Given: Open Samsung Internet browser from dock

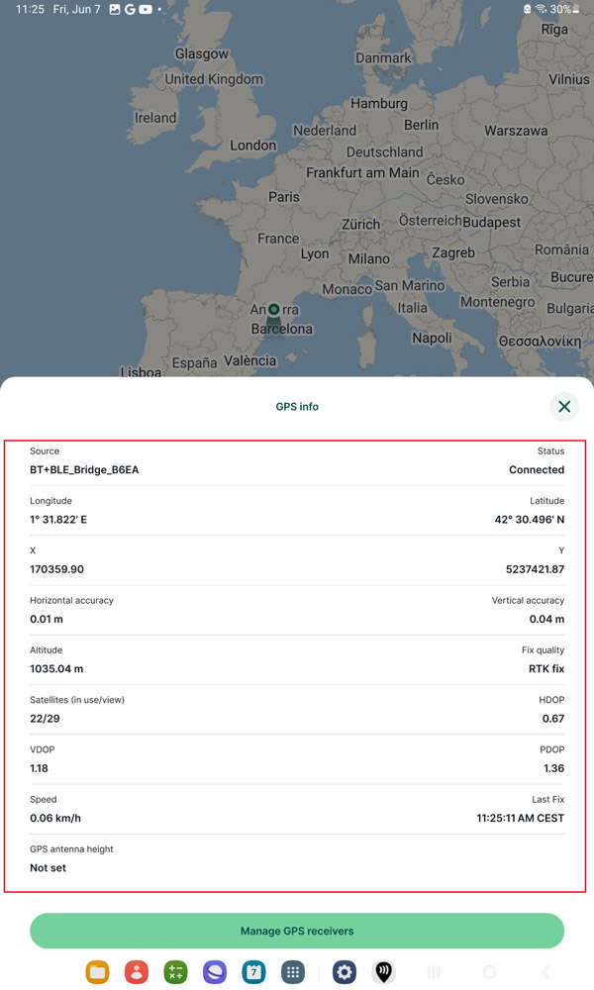Looking at the screenshot, I should coord(215,972).
